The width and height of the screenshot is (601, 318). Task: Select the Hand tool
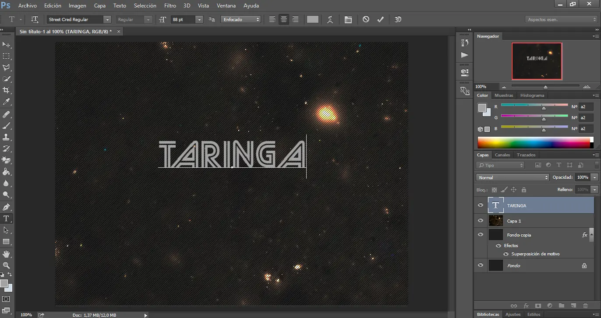(6, 254)
